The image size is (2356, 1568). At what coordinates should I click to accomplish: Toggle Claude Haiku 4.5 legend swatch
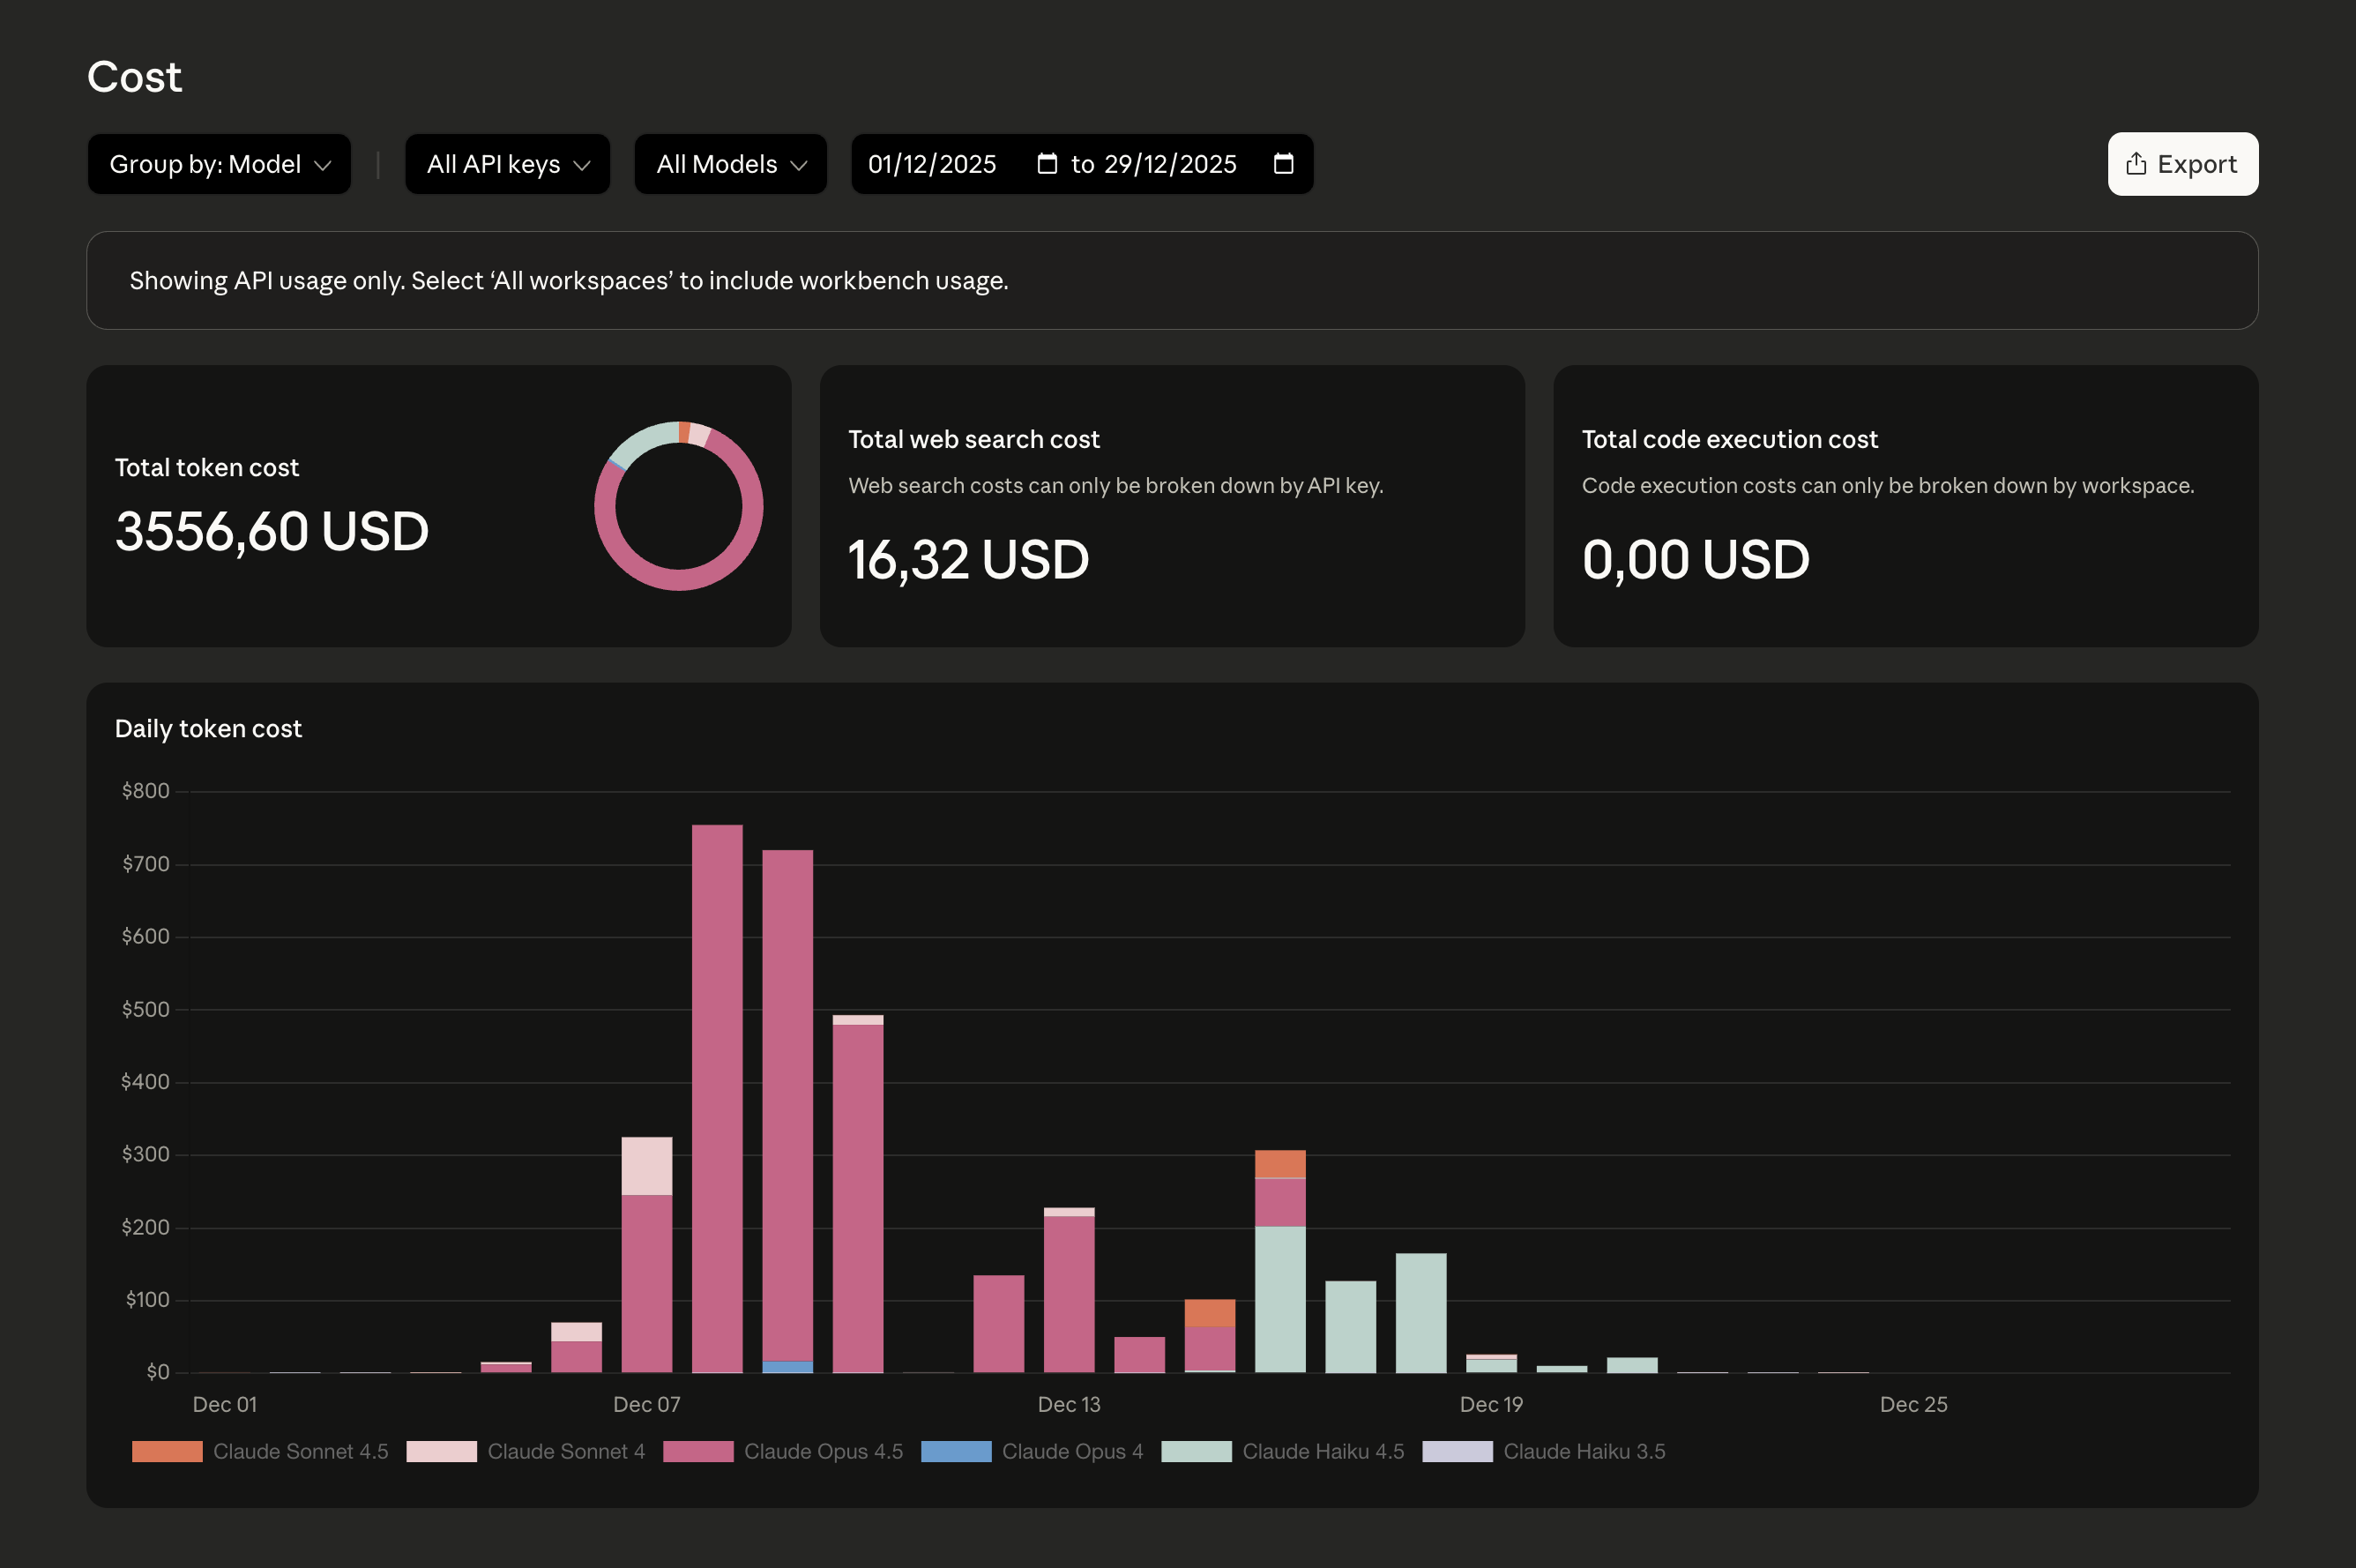coord(1196,1451)
